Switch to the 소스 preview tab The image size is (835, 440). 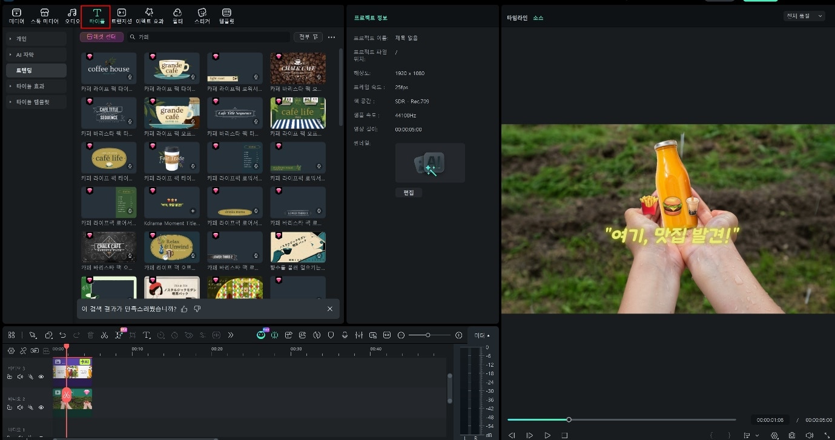tap(538, 18)
